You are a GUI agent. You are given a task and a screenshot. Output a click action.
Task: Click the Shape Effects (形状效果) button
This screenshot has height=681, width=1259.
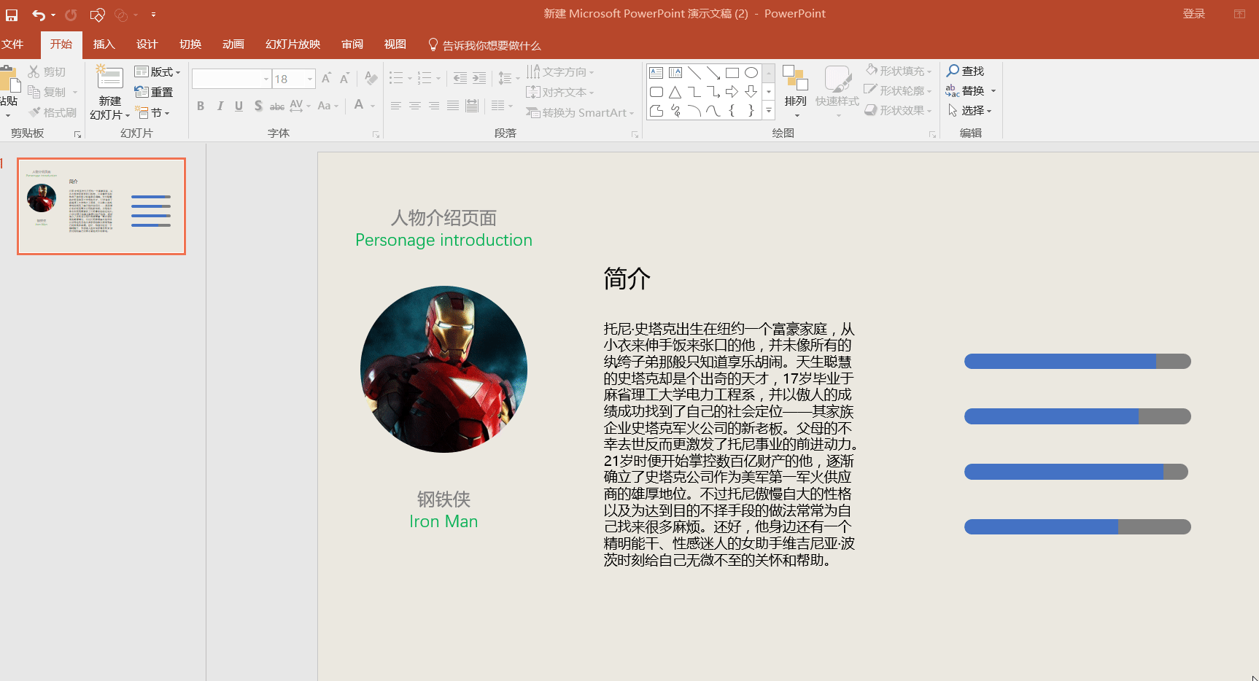pos(899,110)
